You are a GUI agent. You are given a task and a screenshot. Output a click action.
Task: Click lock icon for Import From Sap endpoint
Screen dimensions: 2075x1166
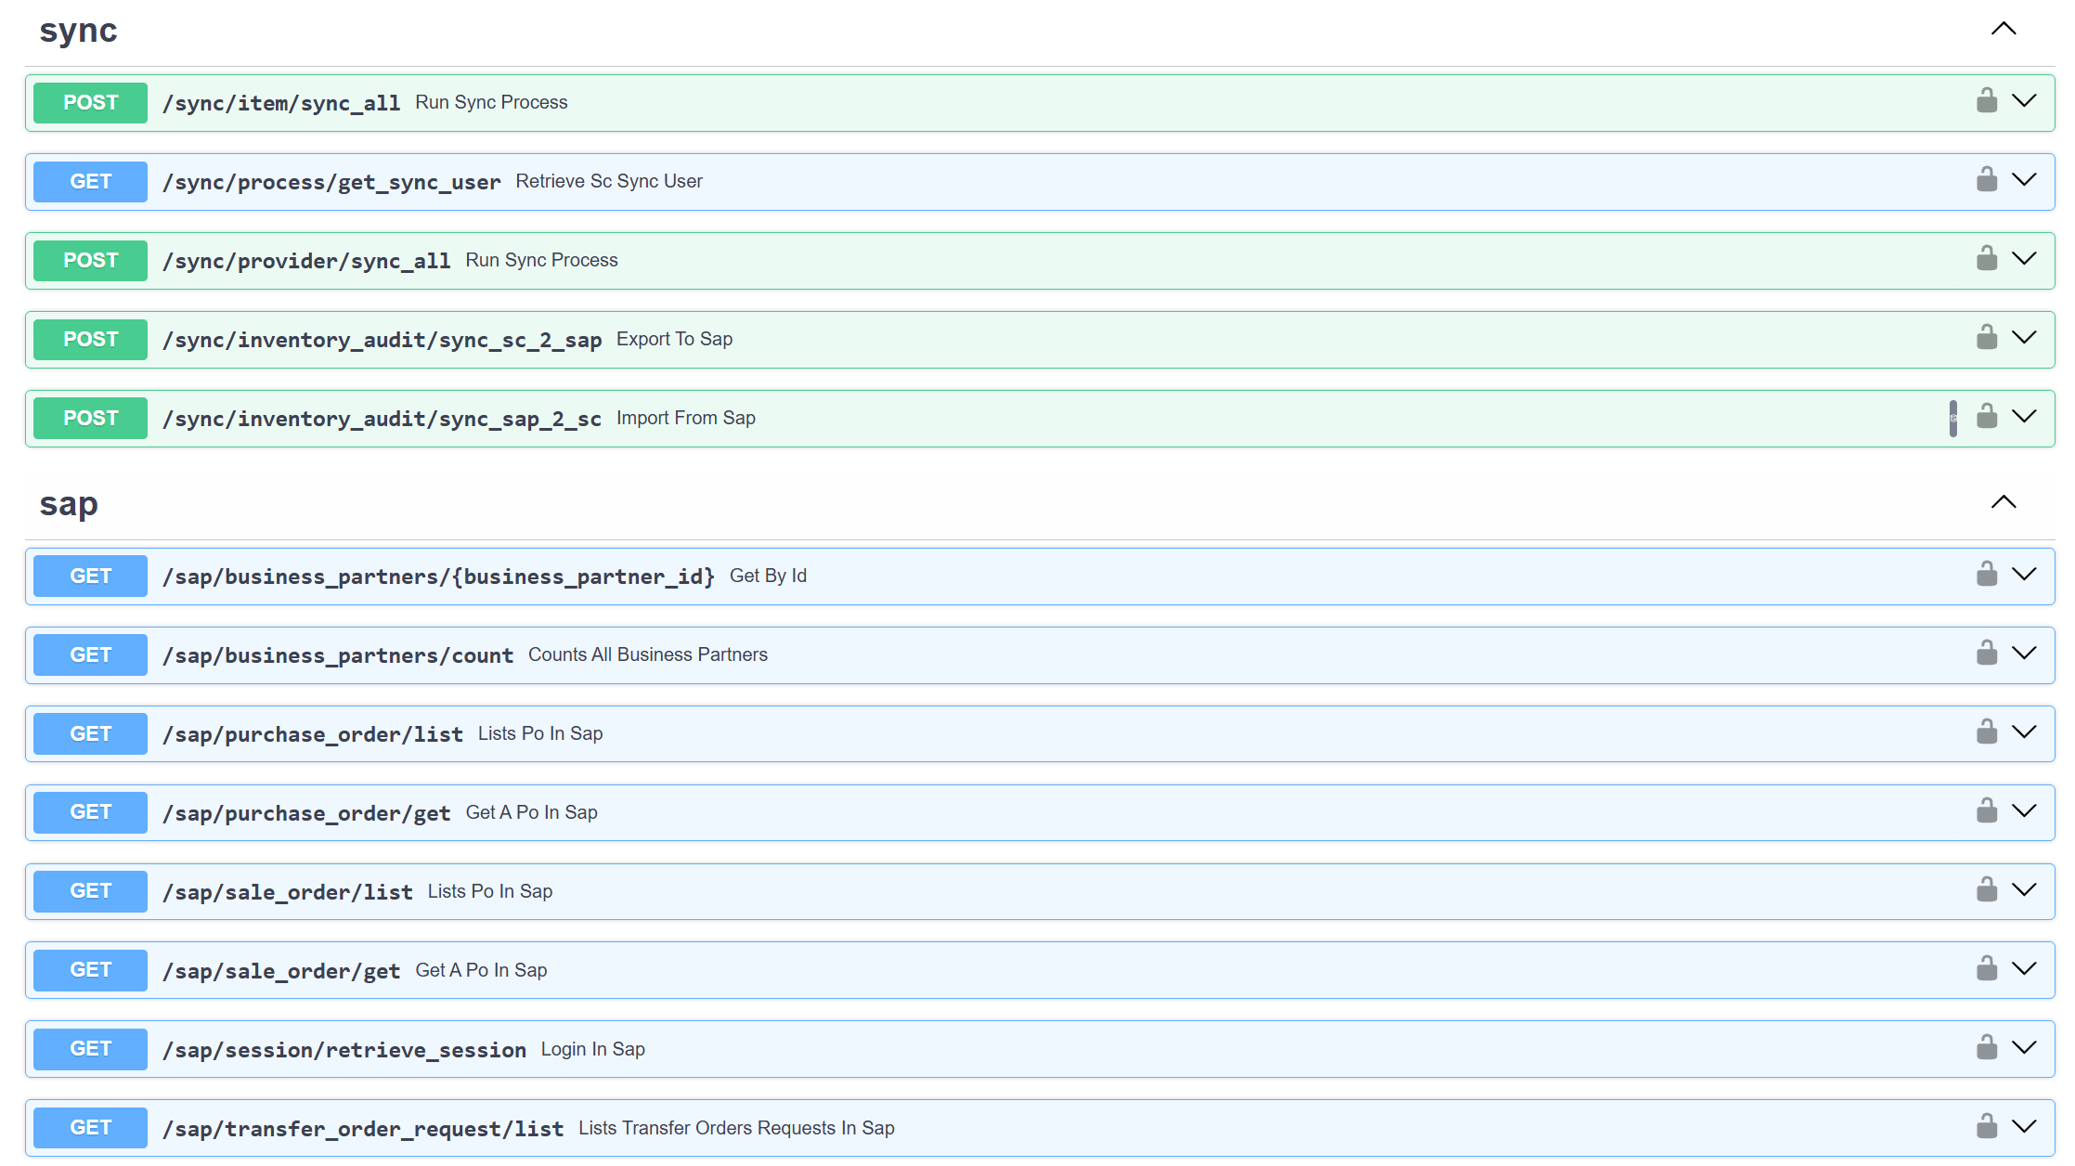click(1986, 416)
